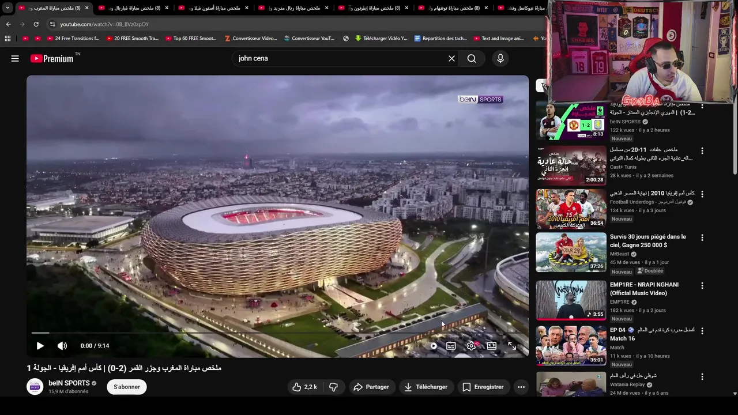Open MrBeast 37:26 video thumbnail
The width and height of the screenshot is (738, 415).
pyautogui.click(x=571, y=252)
